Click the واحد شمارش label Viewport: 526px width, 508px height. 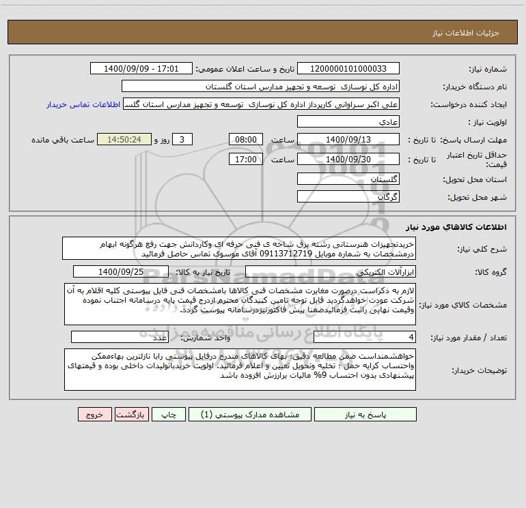pos(206,338)
